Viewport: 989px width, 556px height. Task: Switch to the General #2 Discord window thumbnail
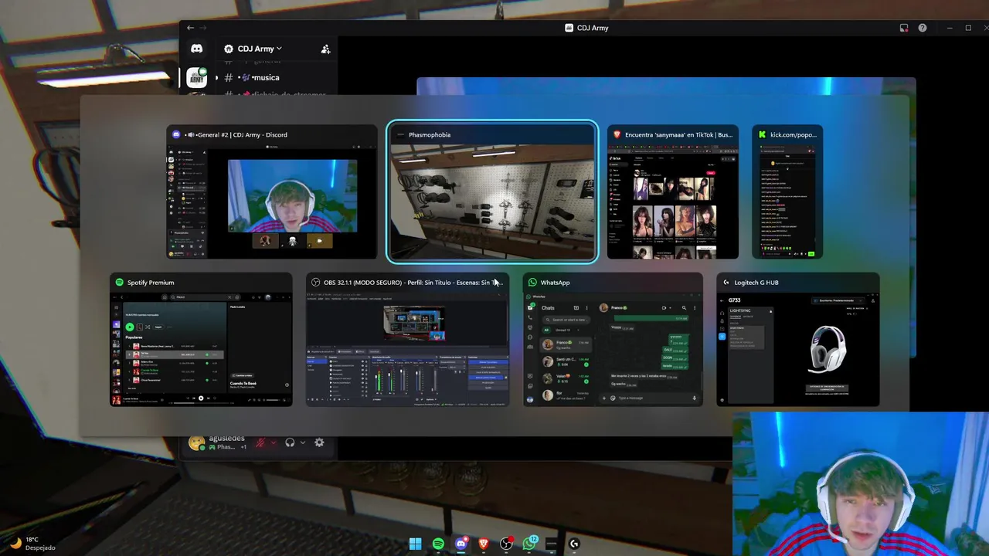pos(272,192)
